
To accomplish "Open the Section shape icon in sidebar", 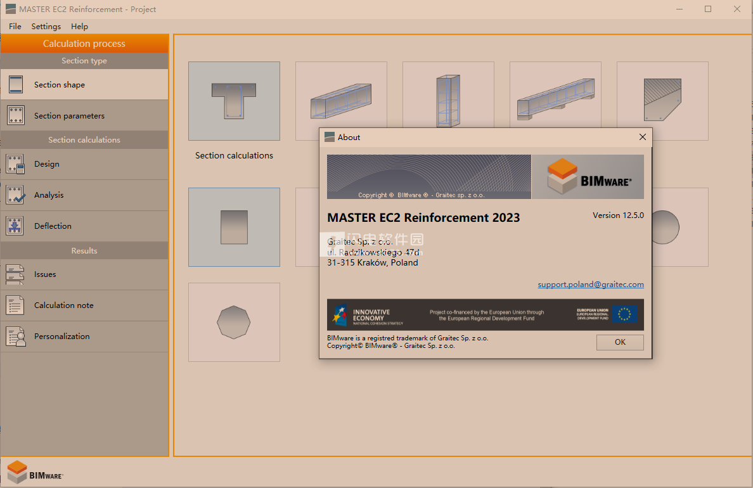I will click(x=15, y=84).
